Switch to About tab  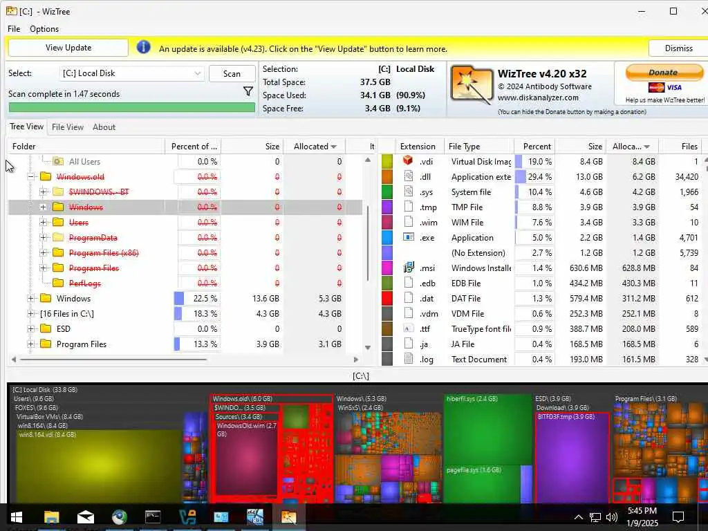[x=104, y=127]
